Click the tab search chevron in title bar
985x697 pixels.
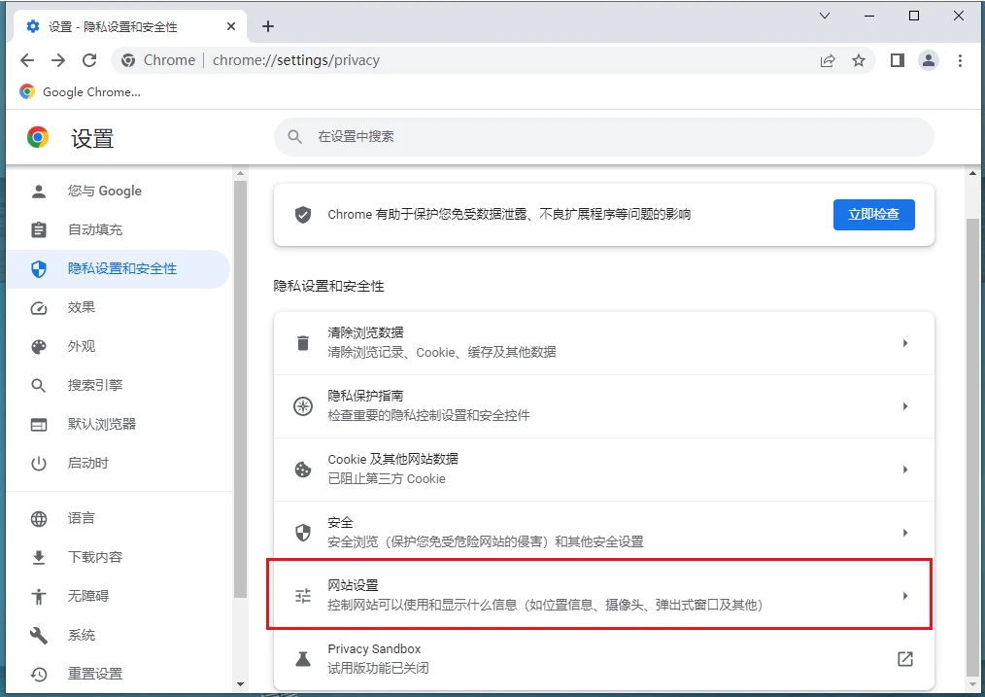(x=825, y=16)
